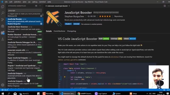Open notifications bell in status bar

point(168,90)
